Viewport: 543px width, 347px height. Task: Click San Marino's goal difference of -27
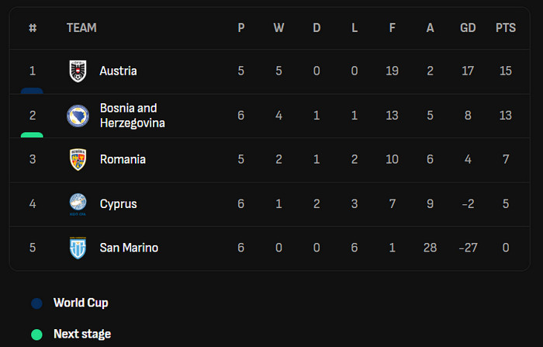(x=468, y=248)
